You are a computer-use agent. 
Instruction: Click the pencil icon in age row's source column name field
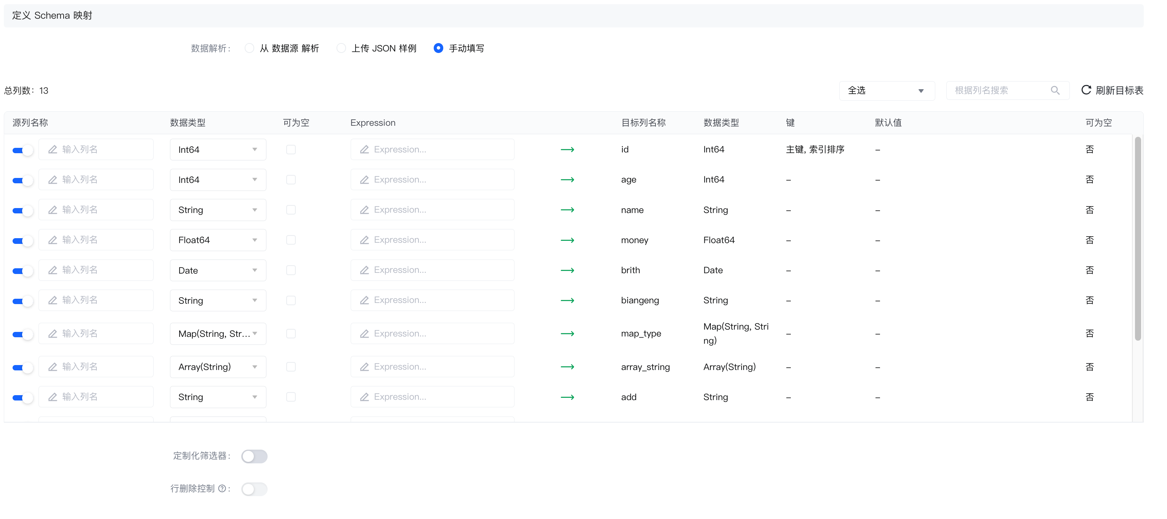(53, 180)
